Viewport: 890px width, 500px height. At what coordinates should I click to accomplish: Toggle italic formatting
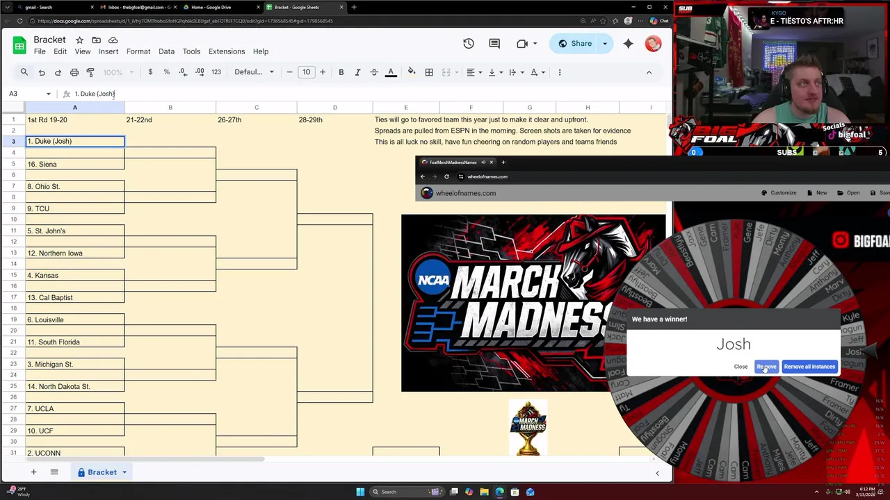pyautogui.click(x=357, y=72)
